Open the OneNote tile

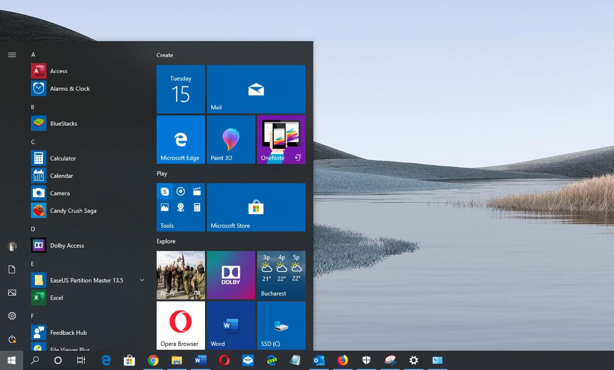(281, 139)
